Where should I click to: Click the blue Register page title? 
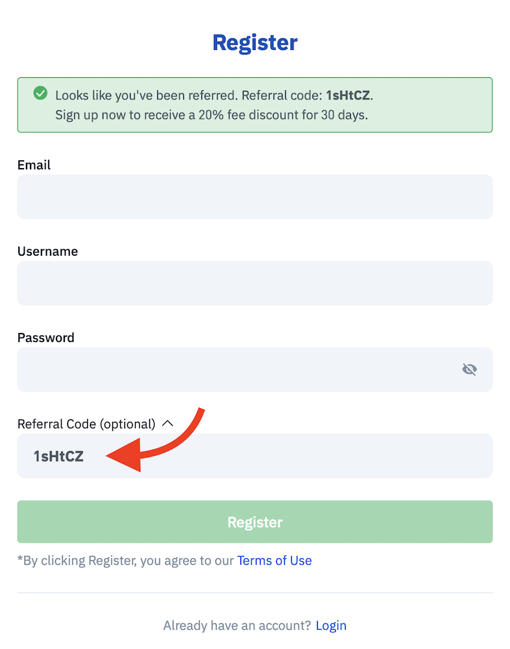click(x=255, y=42)
